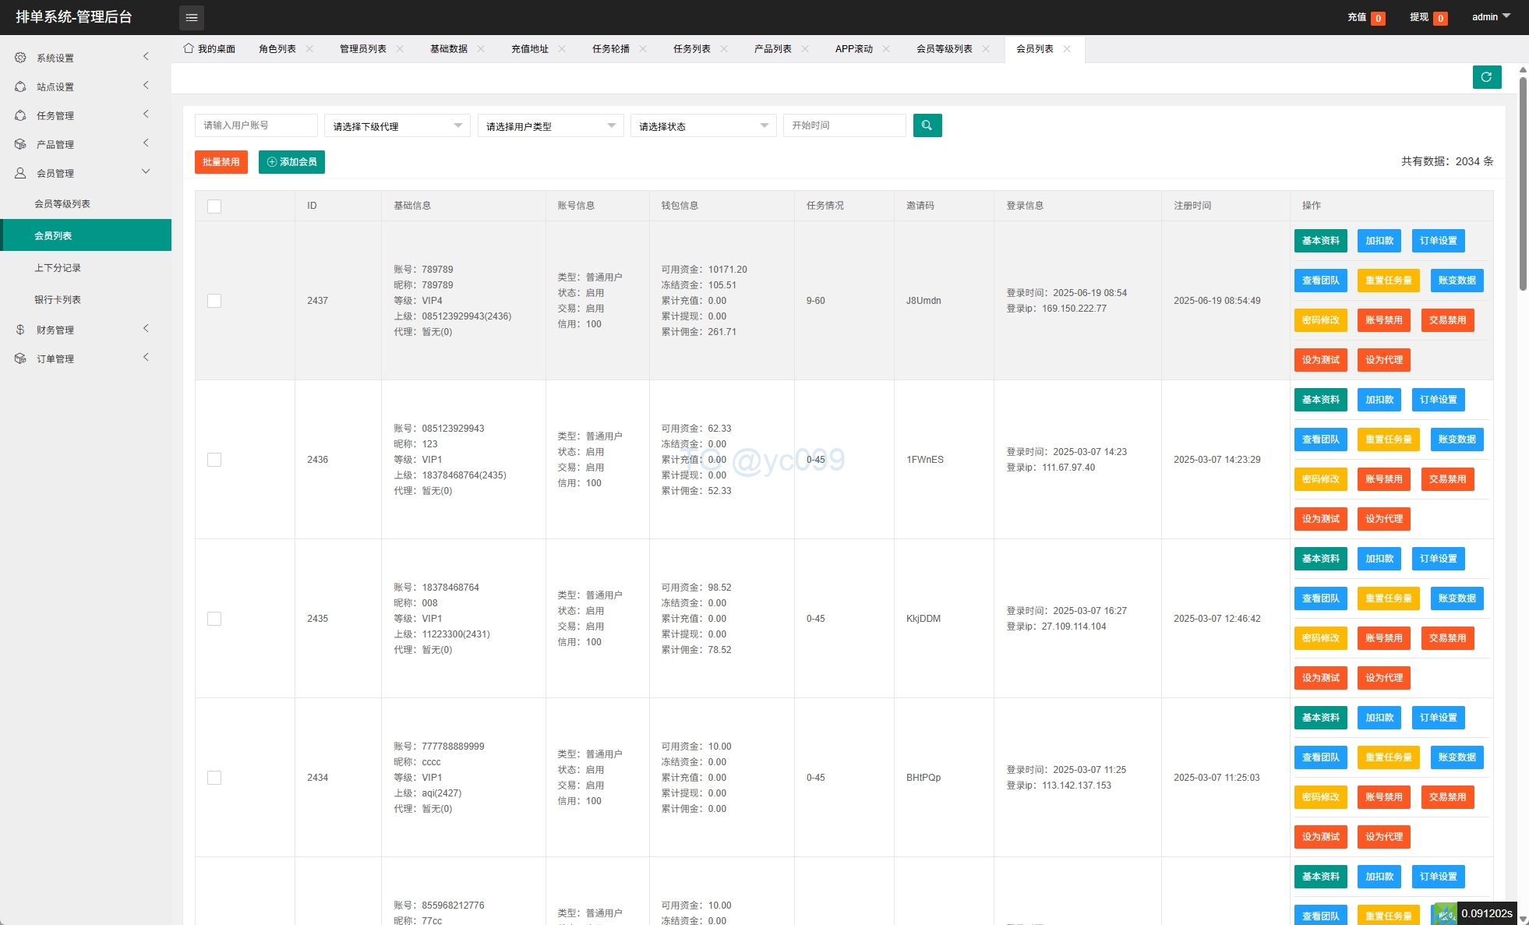Click the red 批量禁用 button
This screenshot has height=925, width=1529.
click(221, 162)
